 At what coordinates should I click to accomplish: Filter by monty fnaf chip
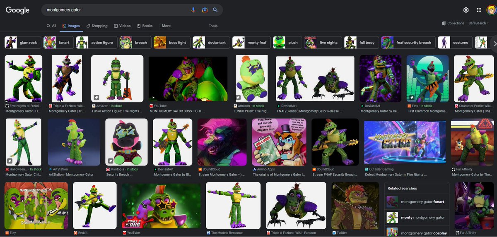[x=252, y=43]
